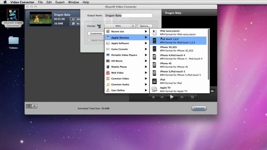Choose iPod nano,classic format
Viewport: 267px width, 150px height.
click(x=178, y=32)
